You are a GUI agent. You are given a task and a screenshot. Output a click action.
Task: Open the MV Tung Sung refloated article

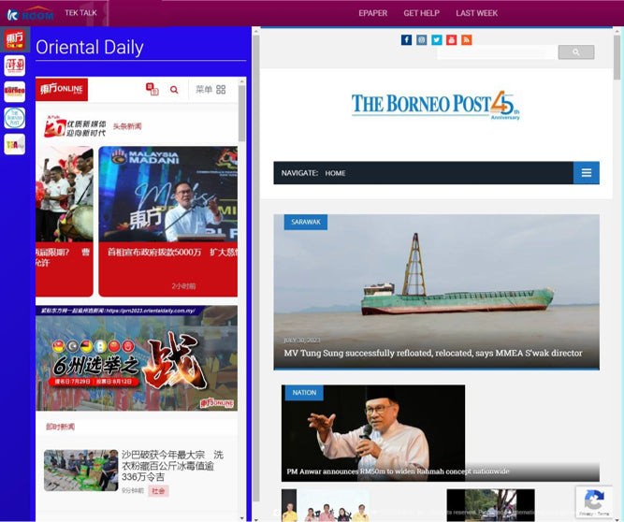[x=433, y=353]
